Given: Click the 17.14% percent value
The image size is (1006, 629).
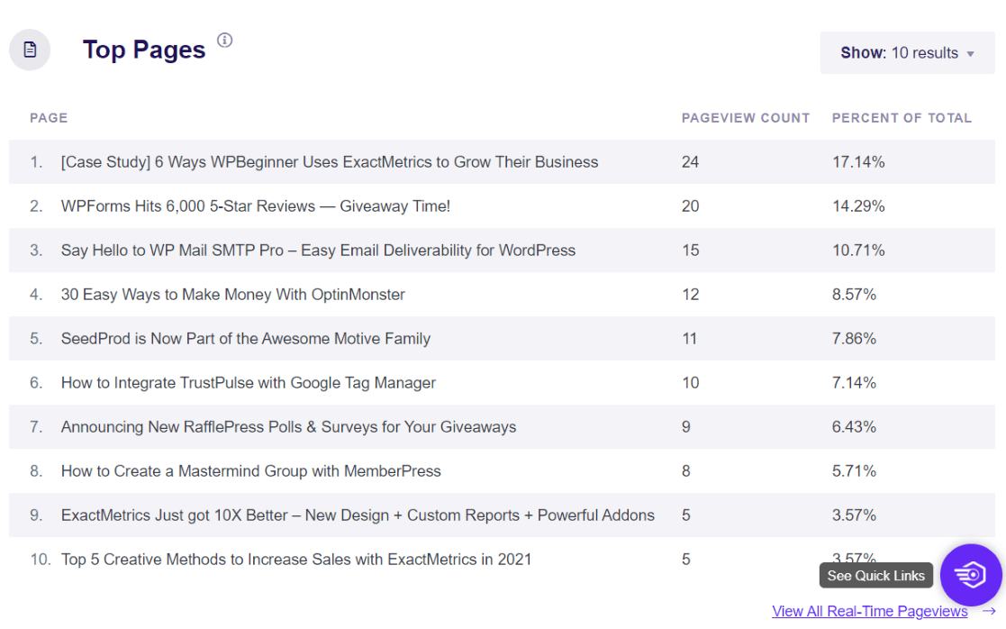Looking at the screenshot, I should [x=858, y=161].
